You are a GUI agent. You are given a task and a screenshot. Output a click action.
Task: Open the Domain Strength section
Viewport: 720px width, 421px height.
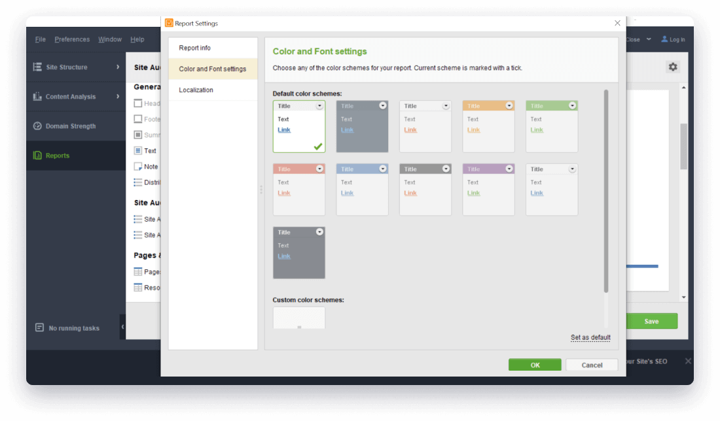(x=76, y=126)
